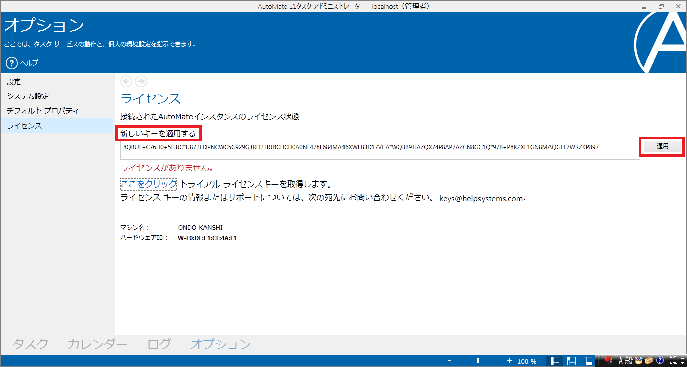
Task: Select the second layout view icon
Action: click(x=571, y=361)
